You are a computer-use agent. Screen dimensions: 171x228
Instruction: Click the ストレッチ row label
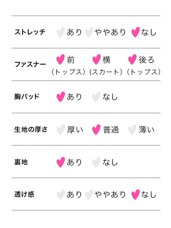tap(30, 32)
